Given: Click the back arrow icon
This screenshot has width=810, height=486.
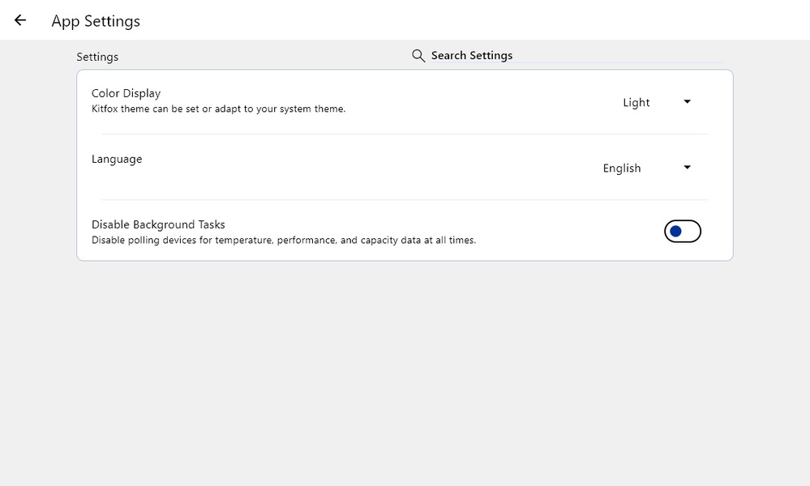Looking at the screenshot, I should (20, 20).
